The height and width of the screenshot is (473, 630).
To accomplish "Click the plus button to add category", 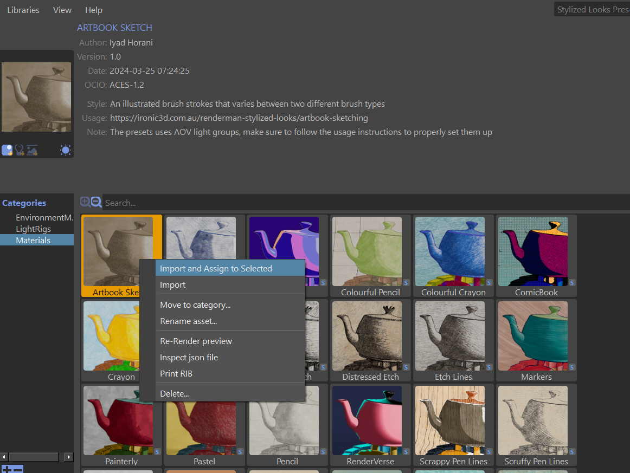I will pyautogui.click(x=7, y=469).
